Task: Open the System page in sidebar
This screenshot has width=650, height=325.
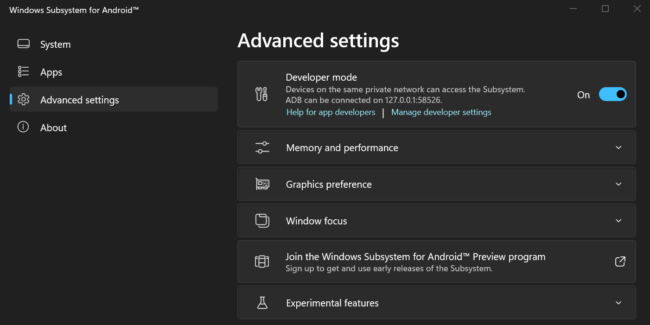Action: click(x=114, y=45)
